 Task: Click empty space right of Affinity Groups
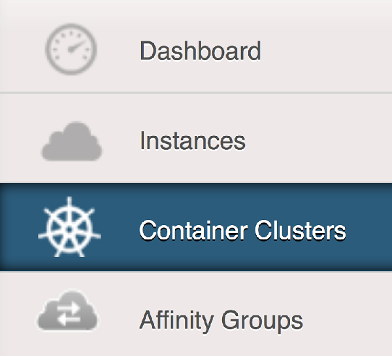tap(348, 321)
